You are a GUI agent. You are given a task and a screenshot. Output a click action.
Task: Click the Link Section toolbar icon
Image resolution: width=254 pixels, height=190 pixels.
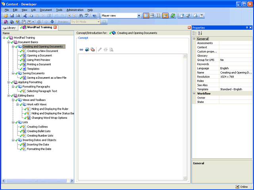pos(12,22)
